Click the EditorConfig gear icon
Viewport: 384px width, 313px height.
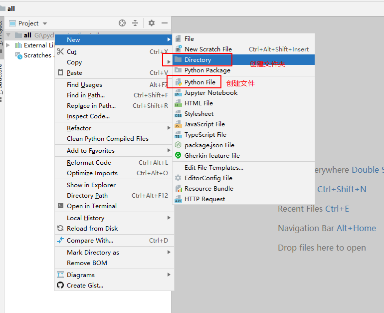click(178, 178)
